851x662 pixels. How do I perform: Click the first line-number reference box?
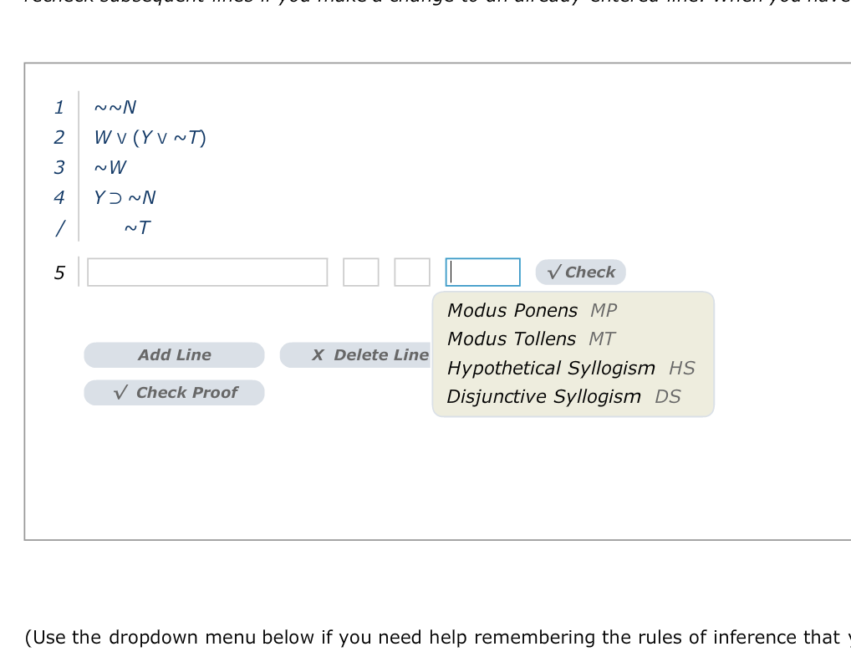(360, 272)
